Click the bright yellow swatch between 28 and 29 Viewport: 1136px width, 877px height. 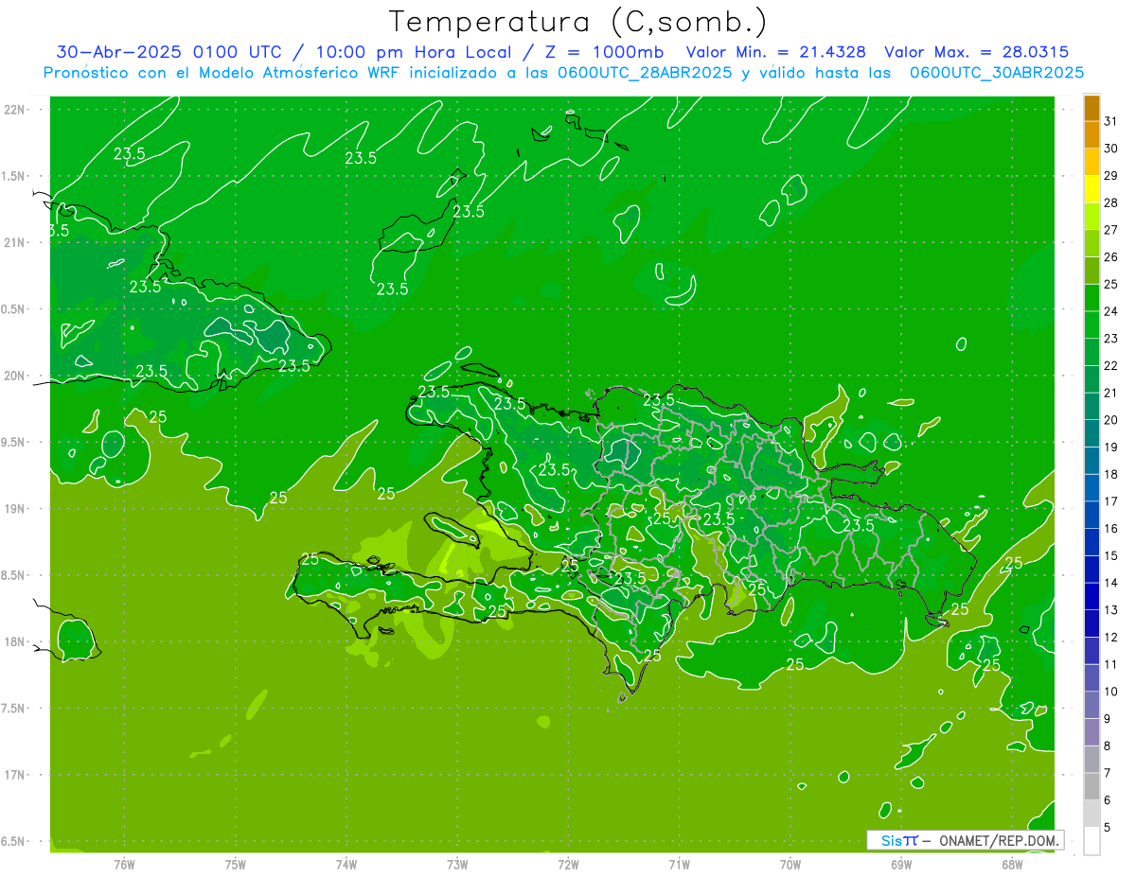point(1092,189)
